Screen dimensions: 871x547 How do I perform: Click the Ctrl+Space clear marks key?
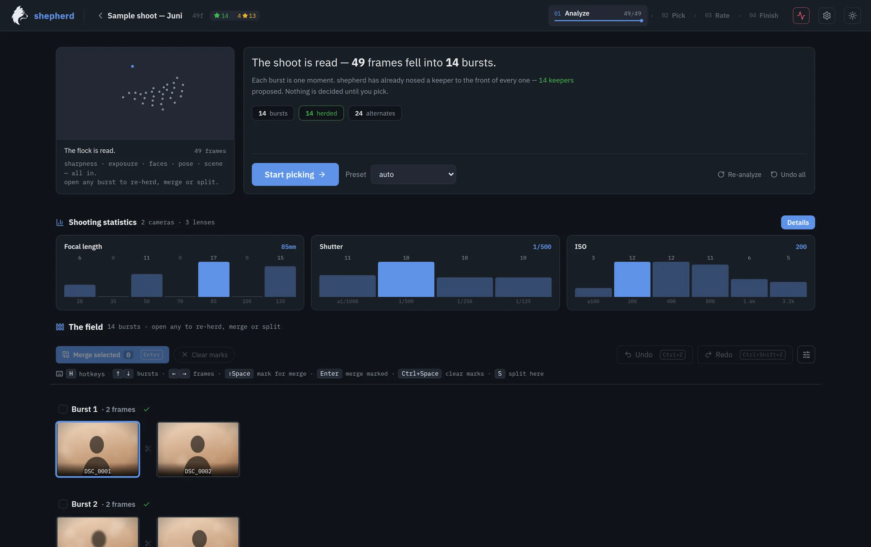click(x=420, y=374)
